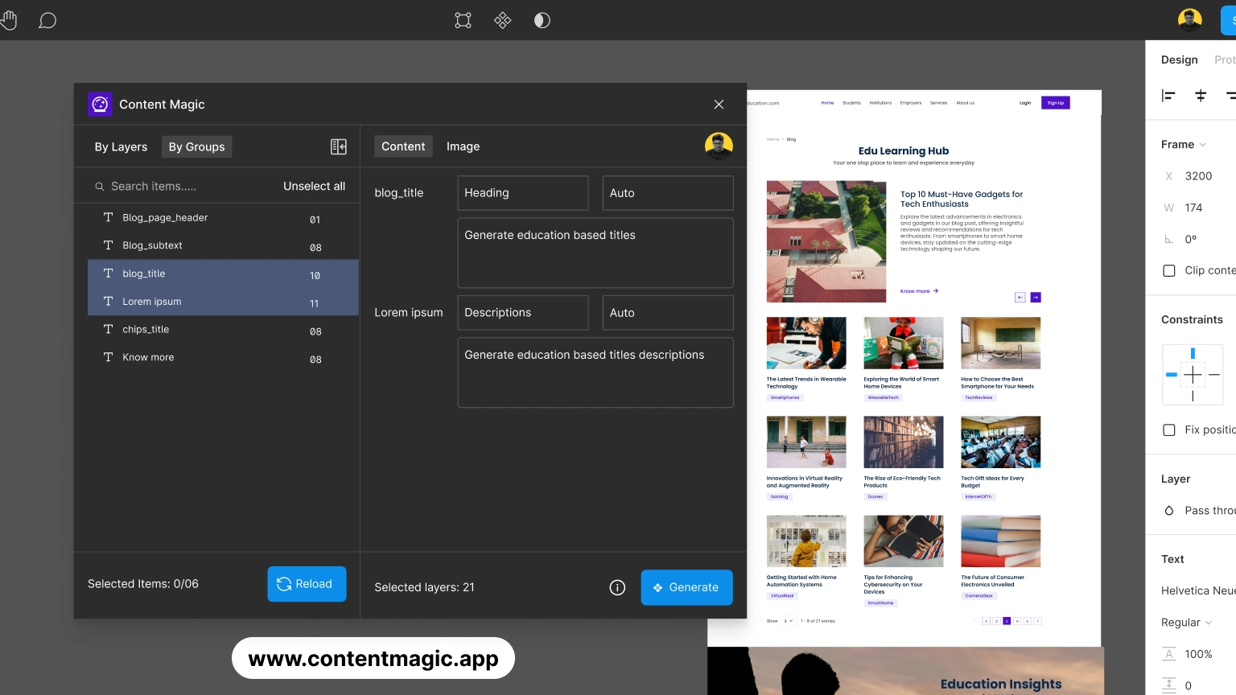
Task: Open the Auto dropdown for blog_title
Action: [668, 193]
